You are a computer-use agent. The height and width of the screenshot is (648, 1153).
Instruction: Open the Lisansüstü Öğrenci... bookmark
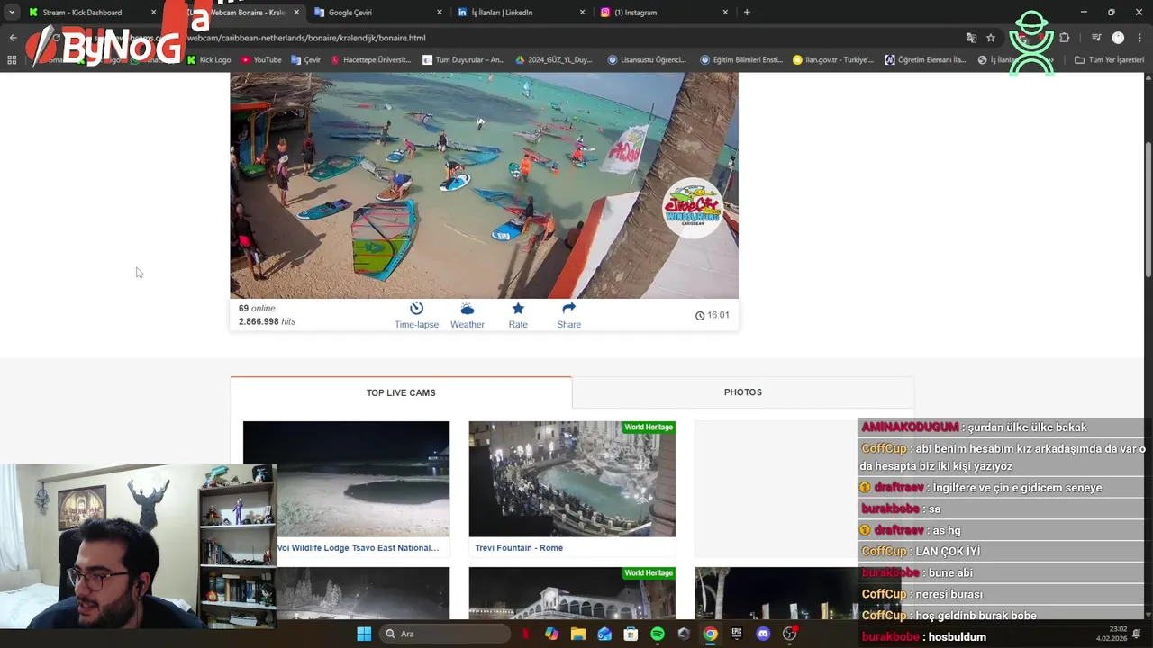click(x=648, y=60)
